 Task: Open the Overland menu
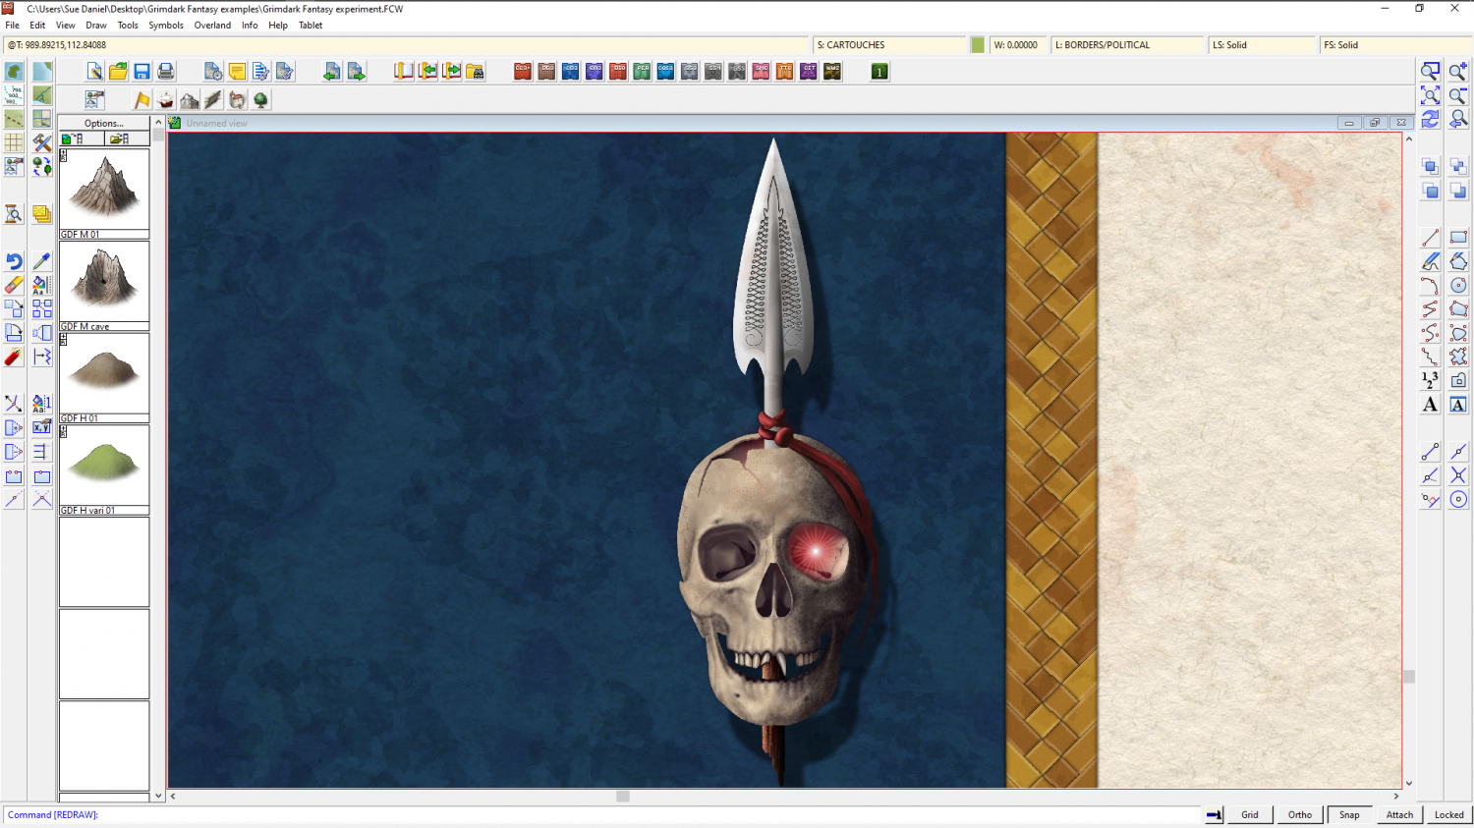(x=212, y=26)
